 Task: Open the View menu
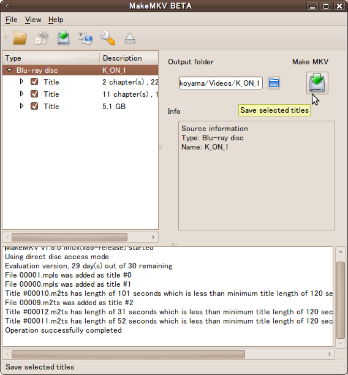(33, 20)
